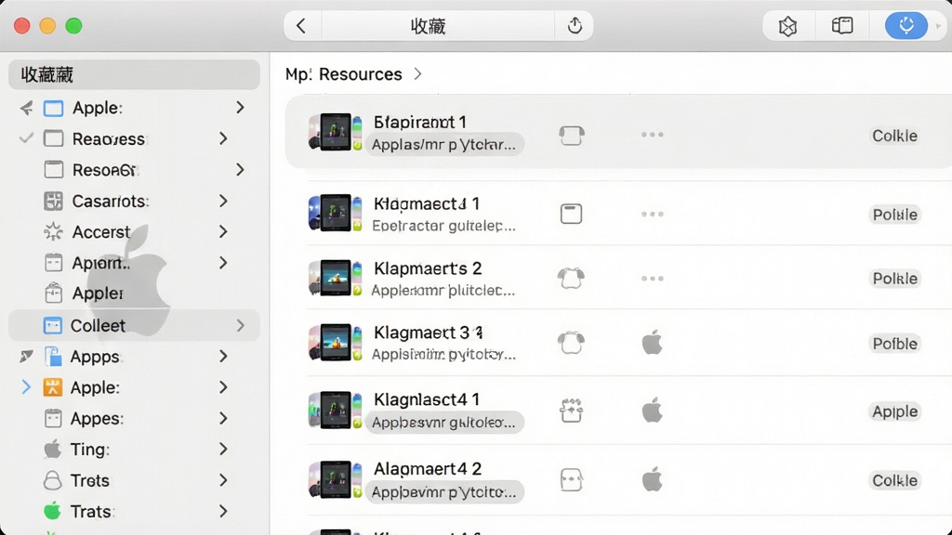Click the Apıorn calendar icon

click(x=53, y=263)
